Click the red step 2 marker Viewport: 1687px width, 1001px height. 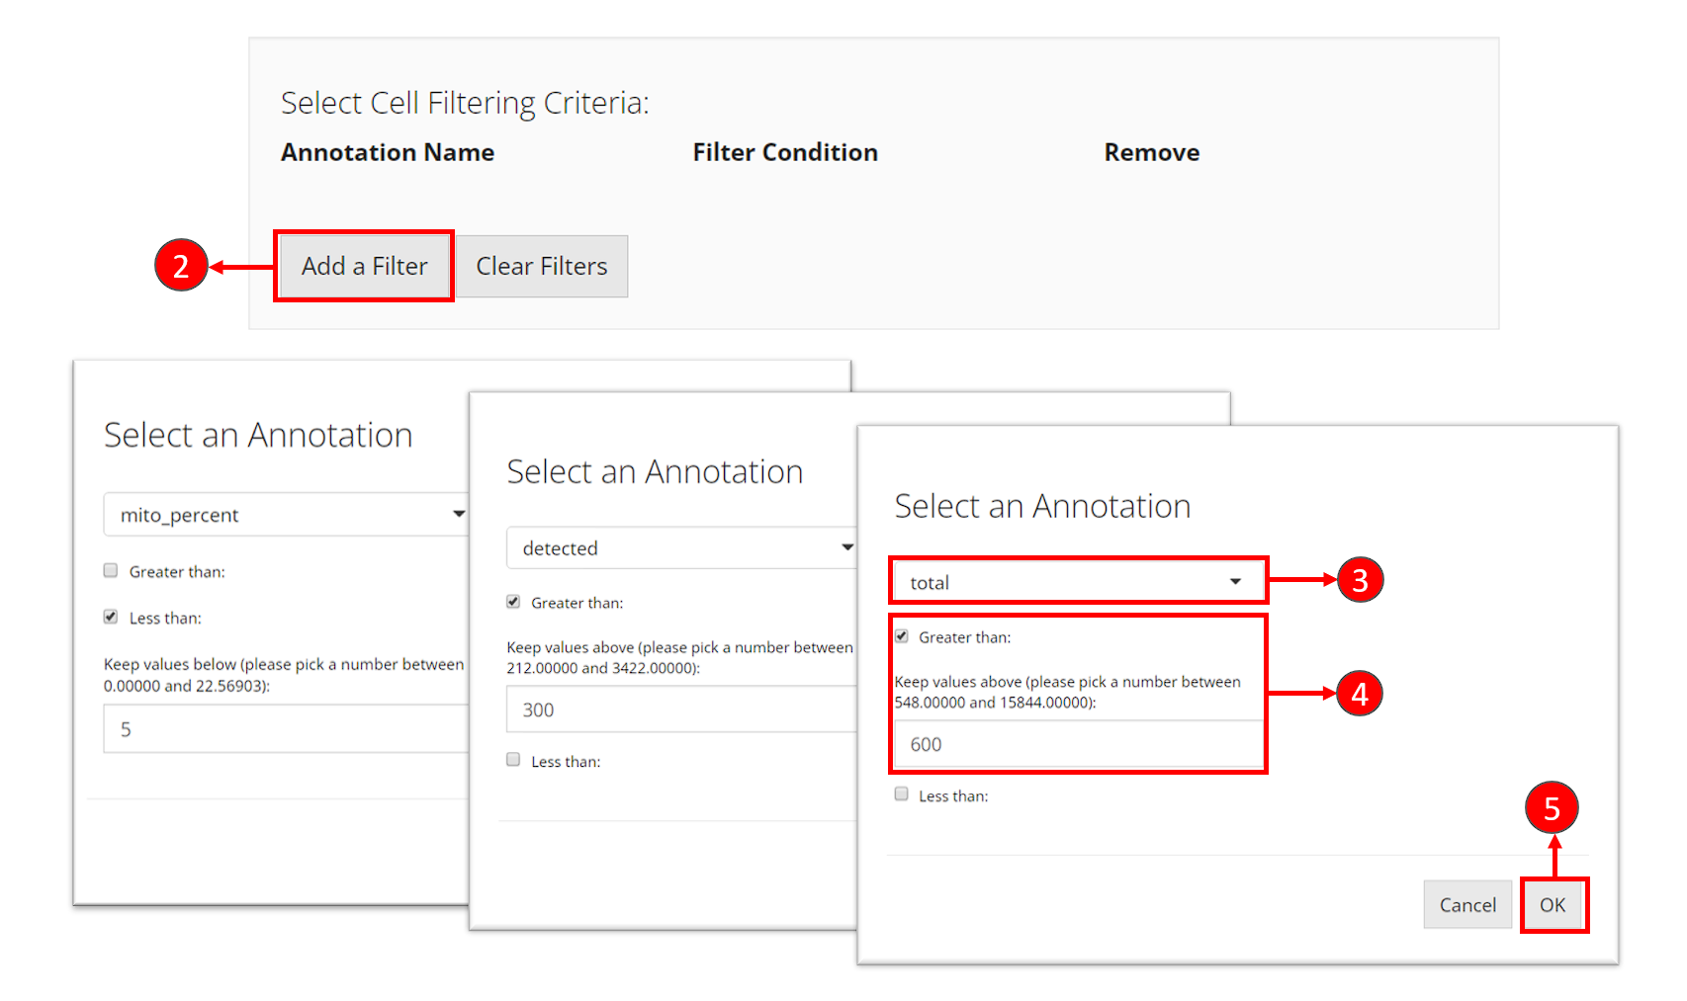point(181,266)
